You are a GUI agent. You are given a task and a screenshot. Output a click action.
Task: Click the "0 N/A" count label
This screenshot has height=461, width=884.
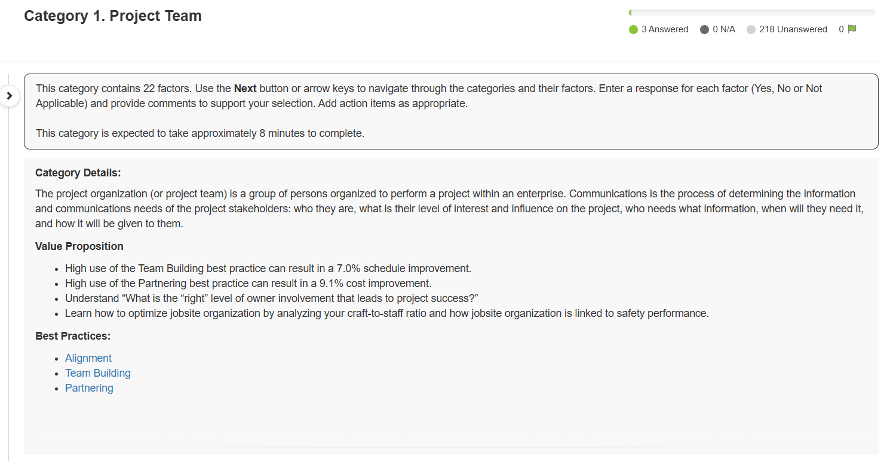pos(724,29)
